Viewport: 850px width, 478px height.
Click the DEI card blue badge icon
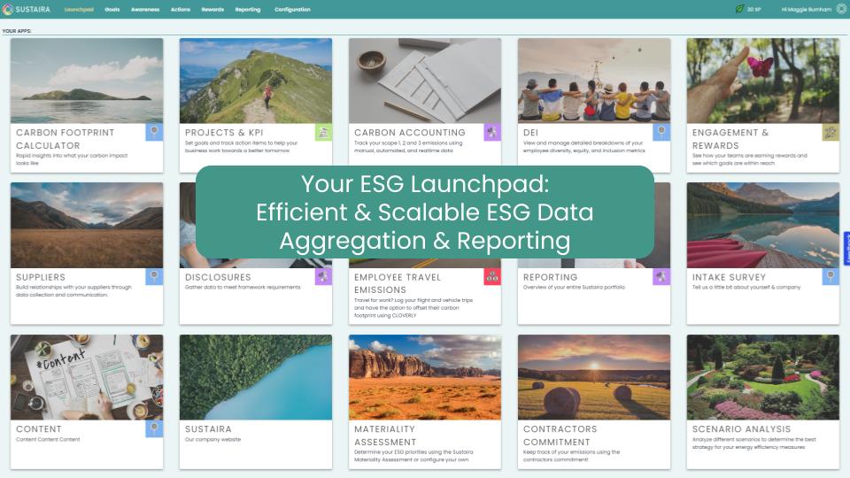pyautogui.click(x=661, y=132)
